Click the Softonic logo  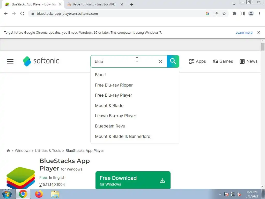(41, 61)
